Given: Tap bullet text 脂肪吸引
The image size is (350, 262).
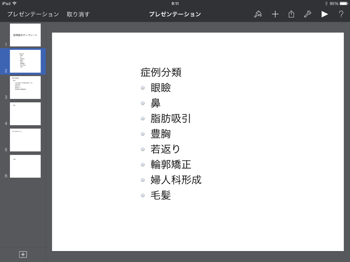Looking at the screenshot, I should 171,118.
